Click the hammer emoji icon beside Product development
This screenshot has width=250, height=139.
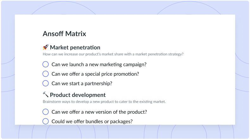pos(46,94)
